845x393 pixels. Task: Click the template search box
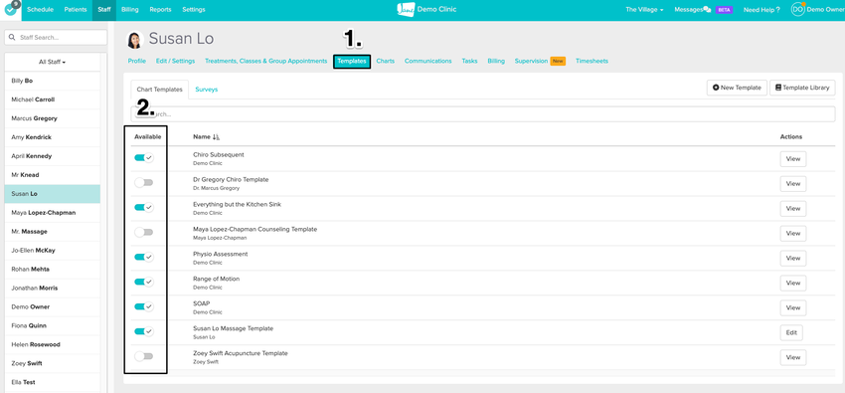click(483, 114)
